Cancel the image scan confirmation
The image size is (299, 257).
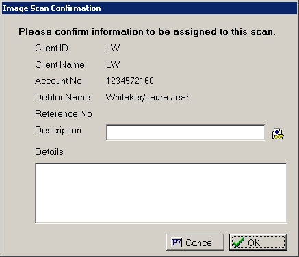click(x=195, y=243)
